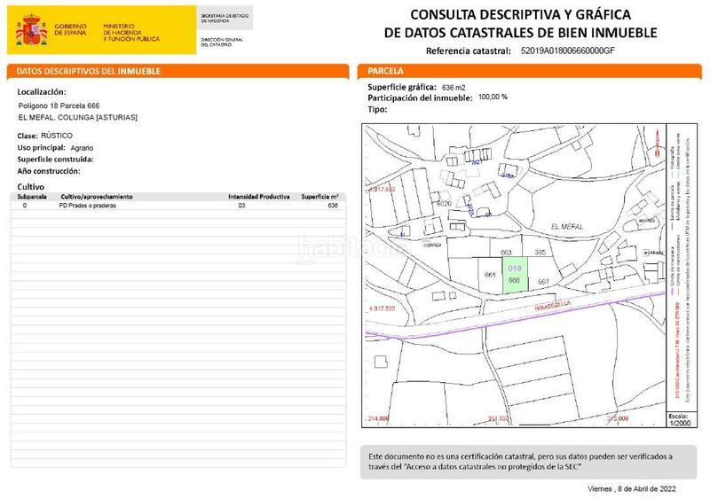Click the 'Agrario' use value

82,148
